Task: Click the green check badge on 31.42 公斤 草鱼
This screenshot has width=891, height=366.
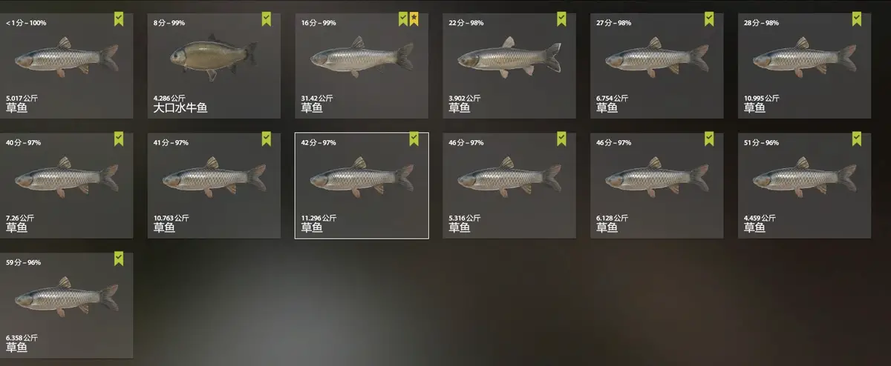Action: pos(402,19)
